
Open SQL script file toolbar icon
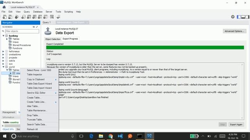10,17
